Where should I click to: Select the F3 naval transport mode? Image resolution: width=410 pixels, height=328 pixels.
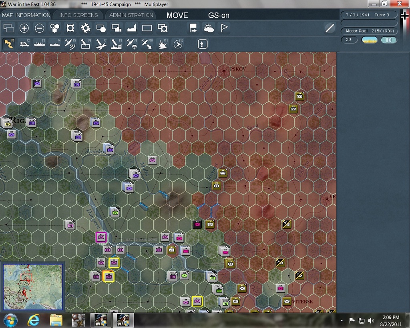40,44
